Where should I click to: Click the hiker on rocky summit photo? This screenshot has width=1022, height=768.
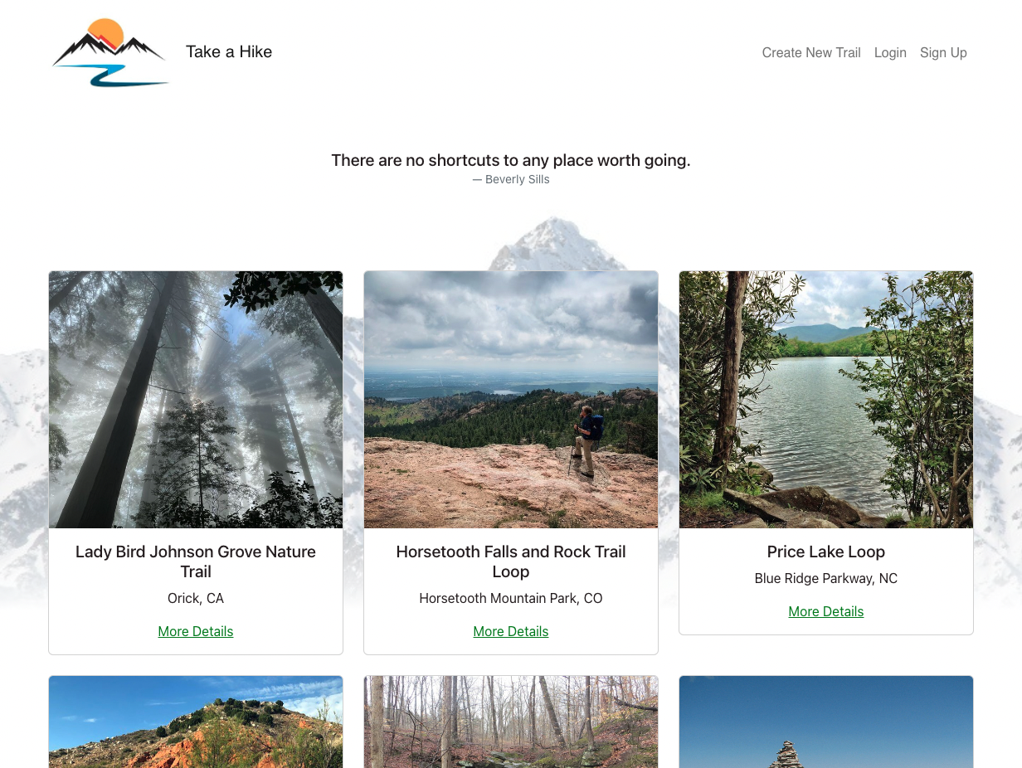click(x=511, y=400)
